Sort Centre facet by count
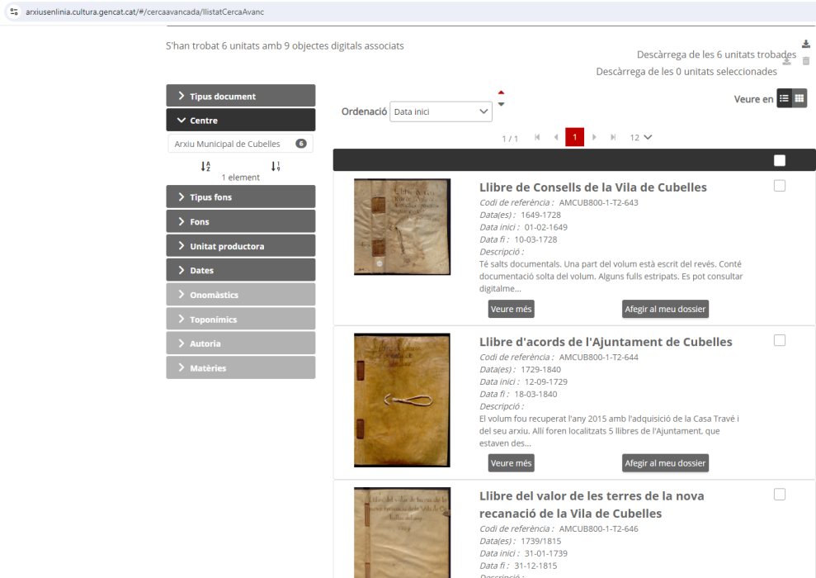The height and width of the screenshot is (578, 816). click(276, 166)
